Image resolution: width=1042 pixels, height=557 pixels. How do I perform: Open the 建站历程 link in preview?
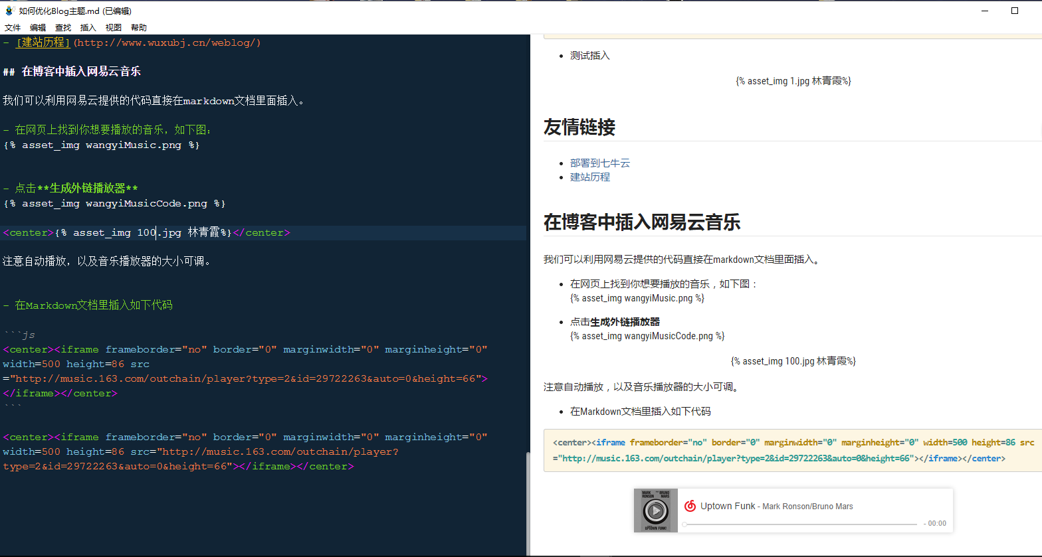(589, 177)
